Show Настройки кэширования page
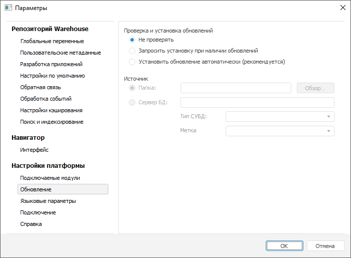This screenshot has height=258, width=351. pos(51,110)
